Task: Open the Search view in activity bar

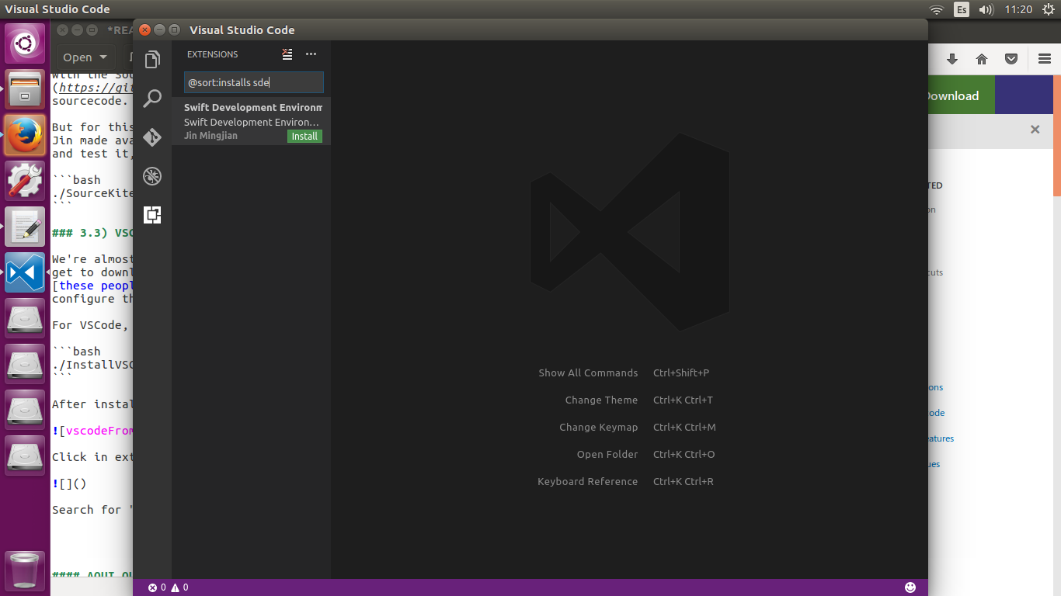Action: (x=152, y=99)
